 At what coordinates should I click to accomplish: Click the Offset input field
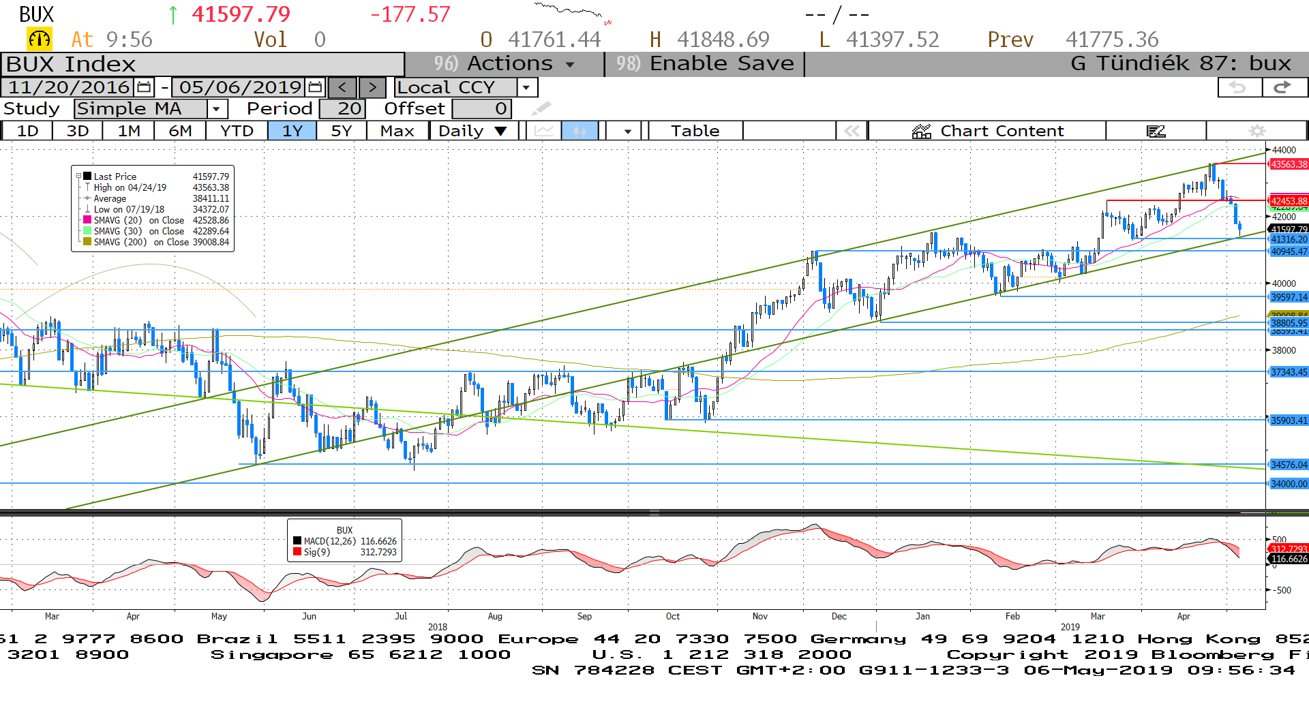pyautogui.click(x=481, y=108)
